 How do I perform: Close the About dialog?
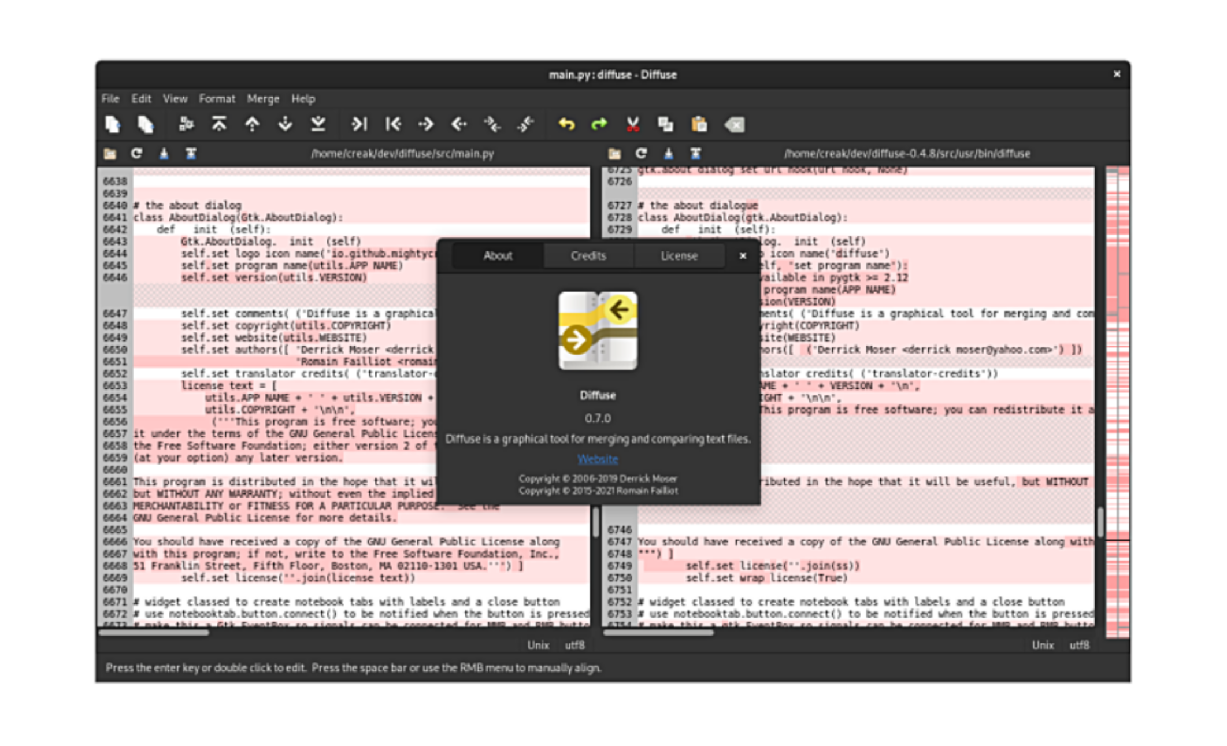[743, 256]
